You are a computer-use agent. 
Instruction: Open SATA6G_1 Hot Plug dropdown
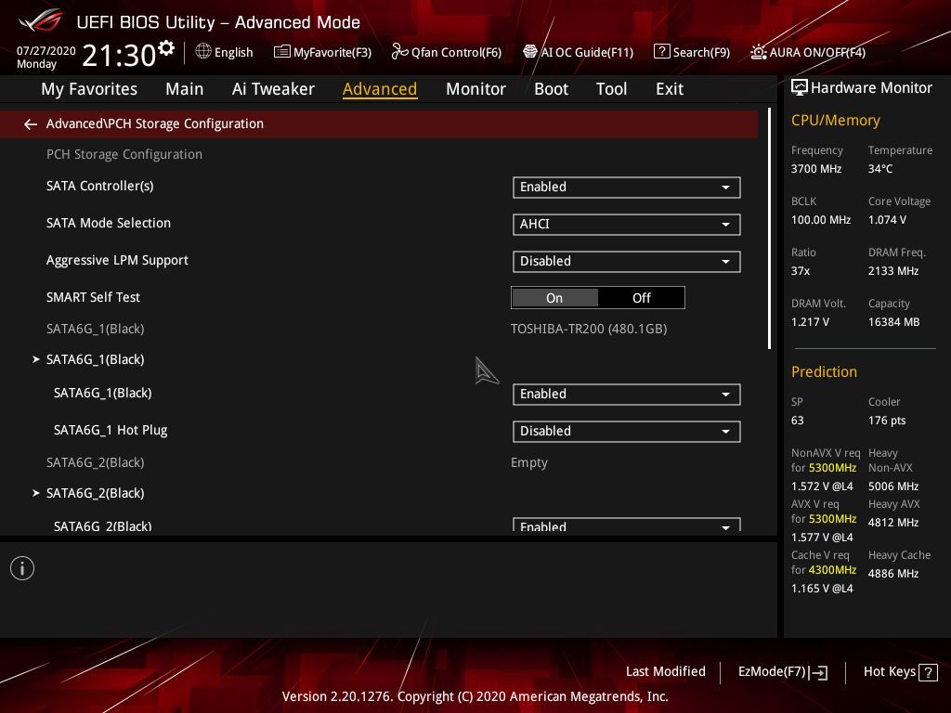pyautogui.click(x=627, y=431)
